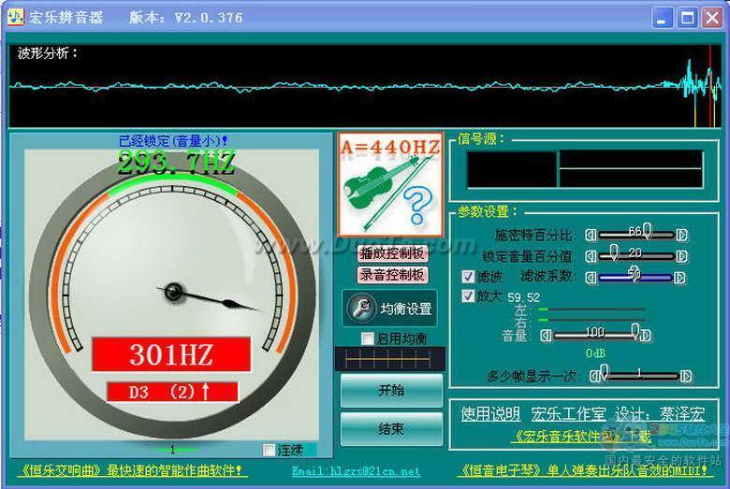Click the 多少帧显示一次 slider thumb
The width and height of the screenshot is (730, 489).
605,372
